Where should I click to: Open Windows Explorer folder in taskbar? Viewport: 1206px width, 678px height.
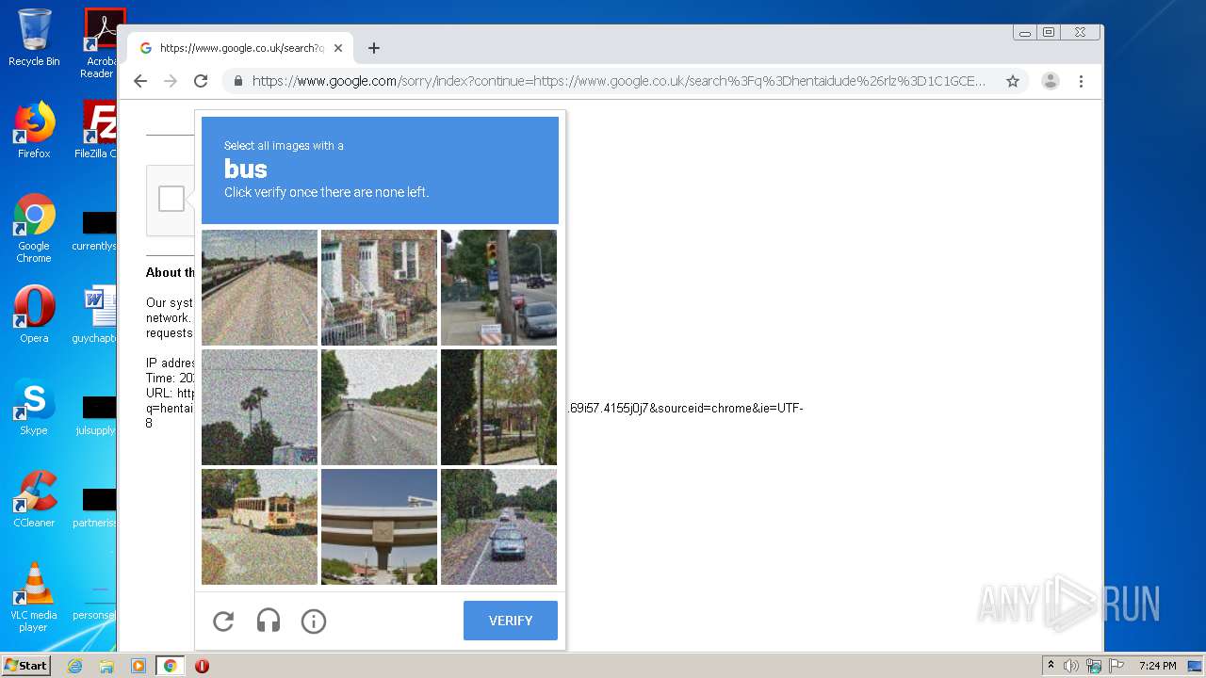coord(106,666)
